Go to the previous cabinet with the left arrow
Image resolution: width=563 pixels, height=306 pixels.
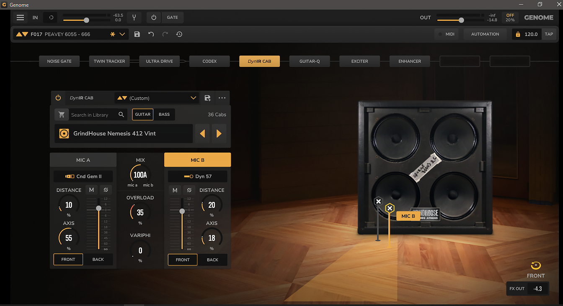click(x=202, y=134)
